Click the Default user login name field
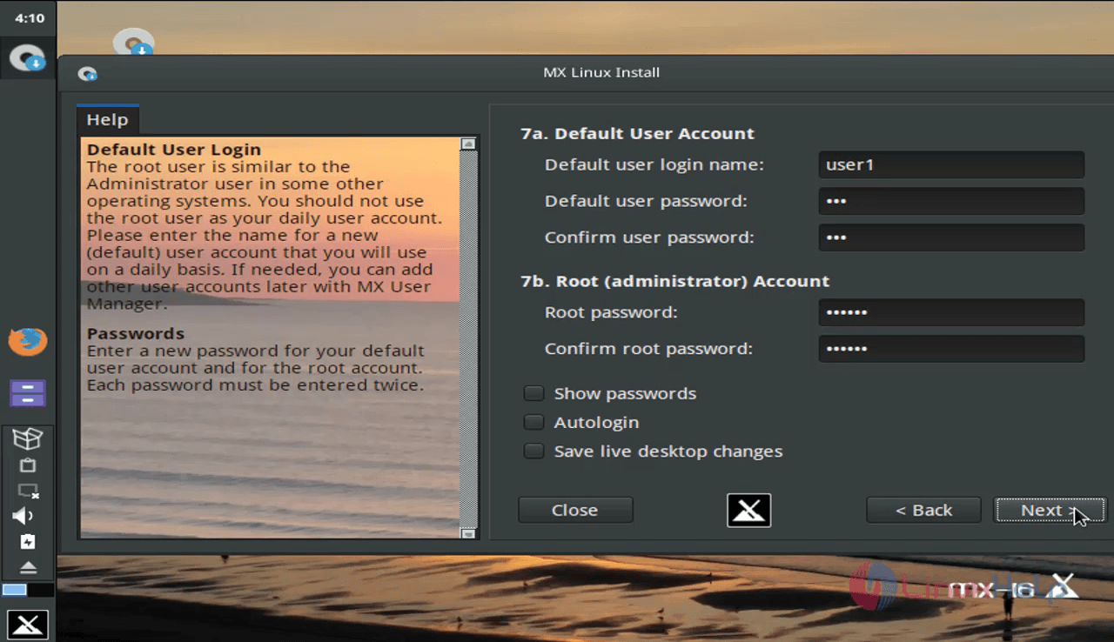 point(951,164)
